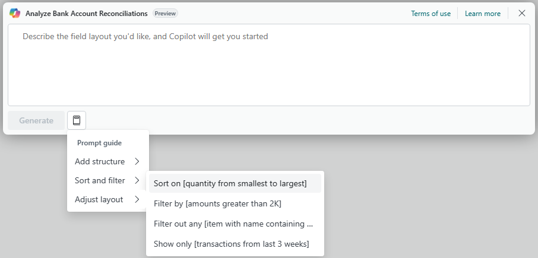Expand the Sort and filter chevron
The width and height of the screenshot is (538, 258).
pyautogui.click(x=137, y=180)
